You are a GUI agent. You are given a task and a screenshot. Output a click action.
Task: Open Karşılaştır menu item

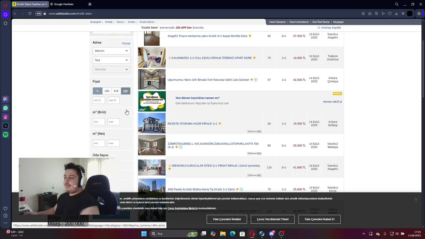tap(338, 22)
